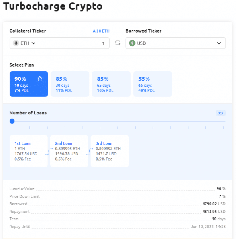Click the Select Plan label
The height and width of the screenshot is (239, 236).
(22, 65)
